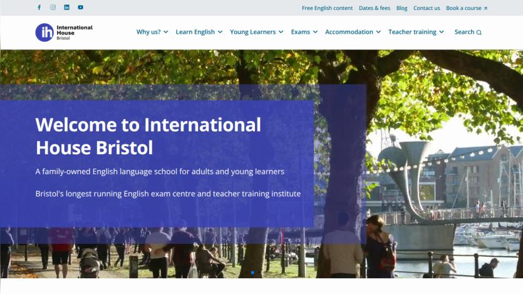Click the 'A family-owned English language school' text
Viewport: 523px width, 294px height.
[160, 172]
